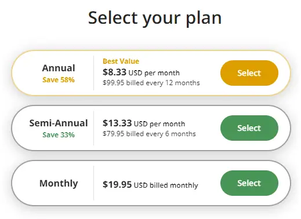This screenshot has height=219, width=301.
Task: Click the green 'Save 33%' label
Action: tap(59, 135)
